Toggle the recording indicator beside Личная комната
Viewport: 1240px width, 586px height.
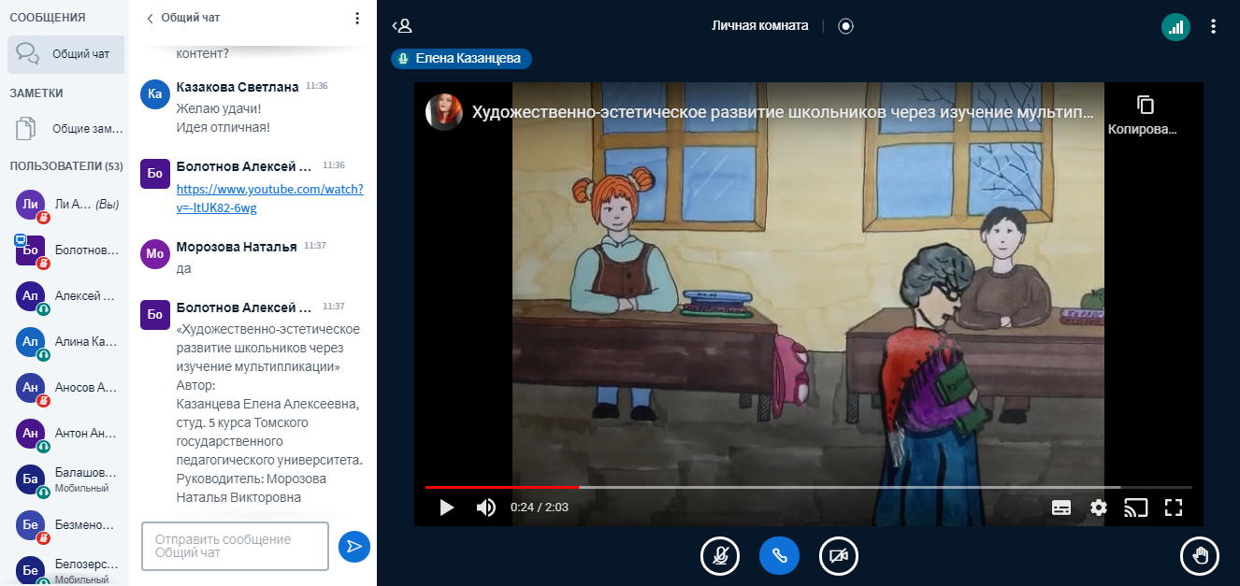point(846,26)
